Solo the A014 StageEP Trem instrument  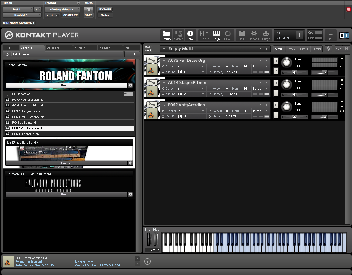click(276, 83)
